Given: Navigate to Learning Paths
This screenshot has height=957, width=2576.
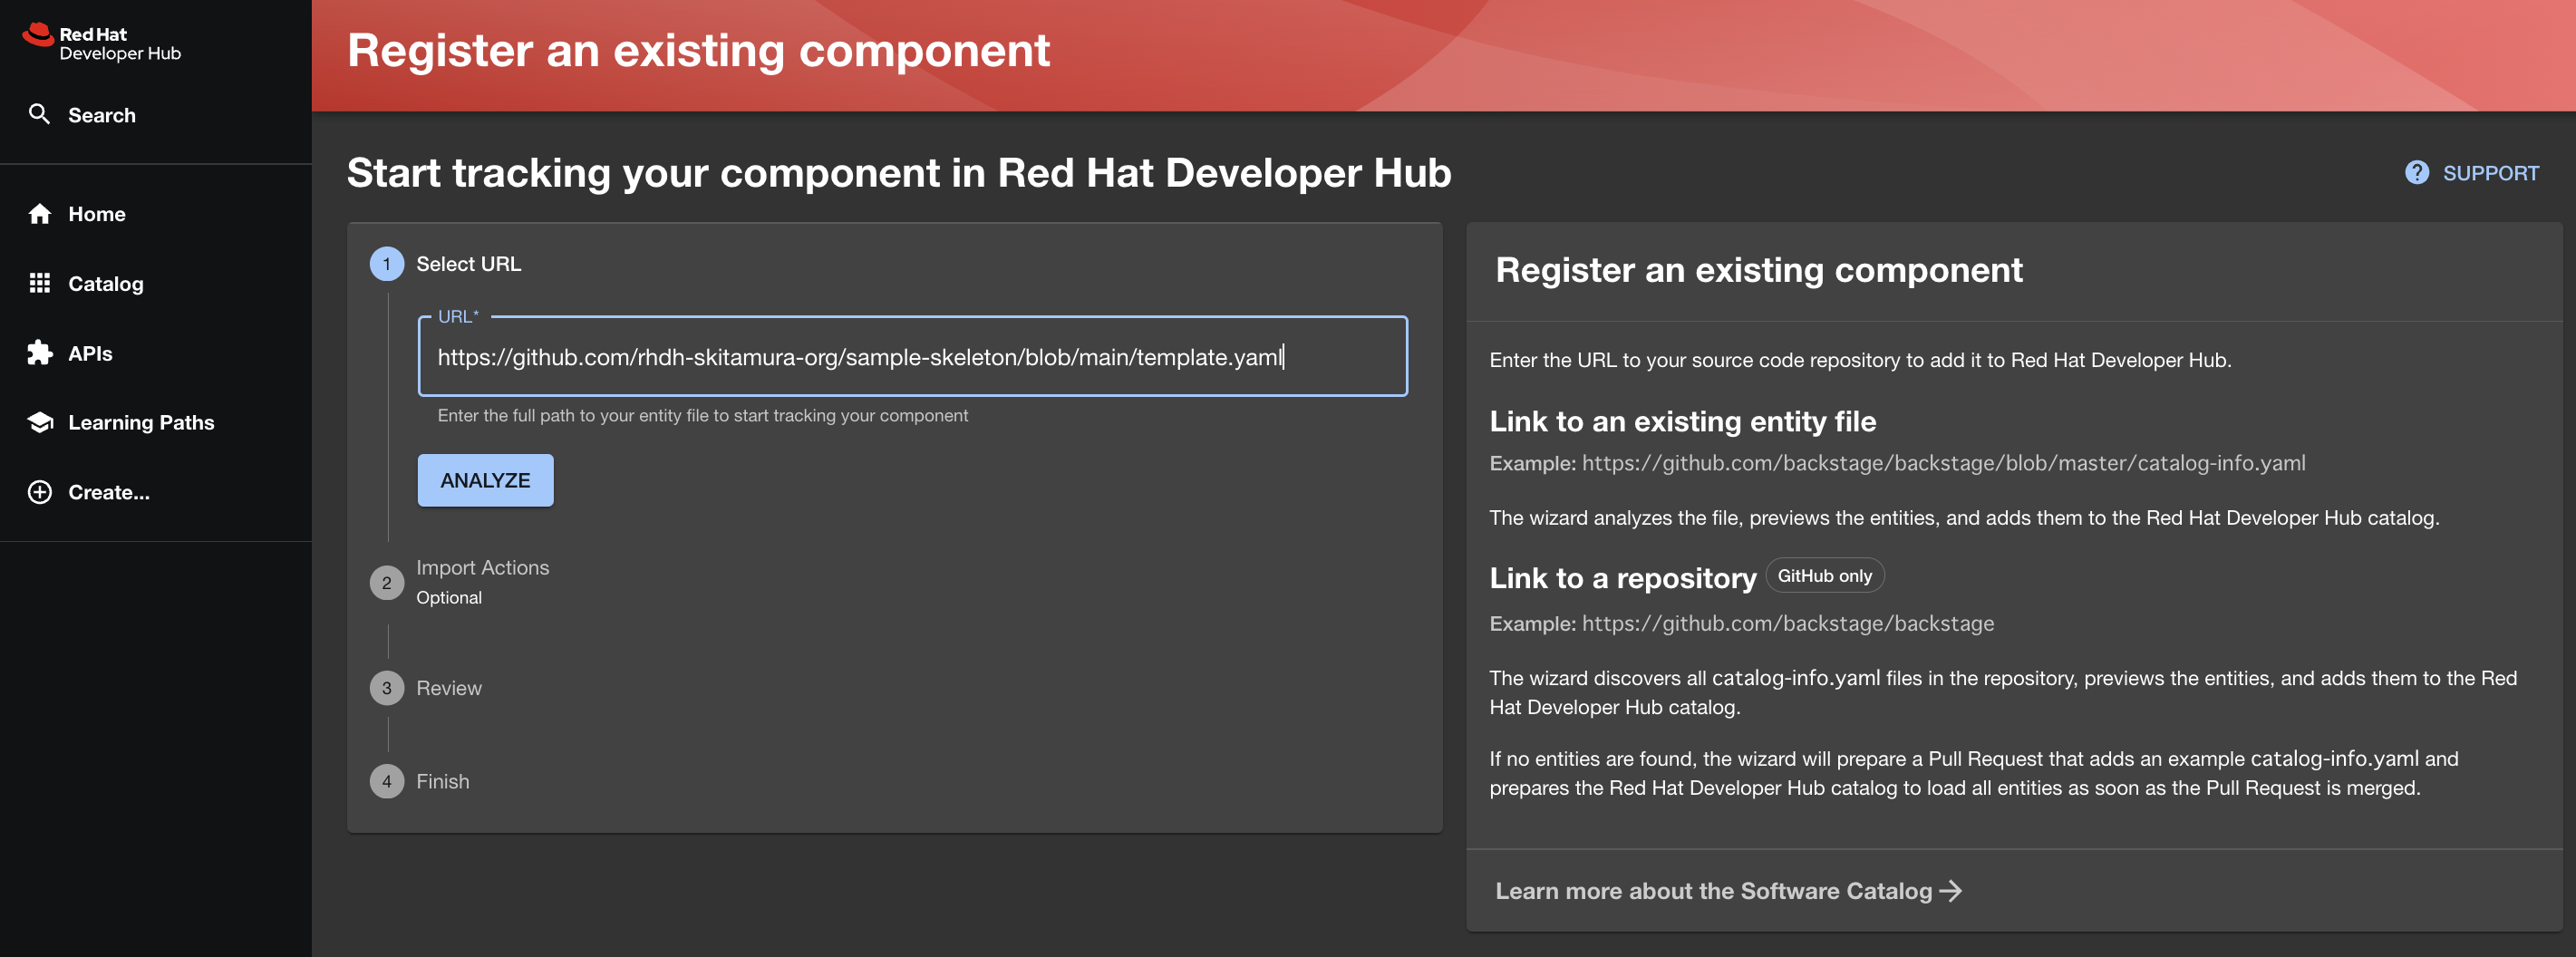Looking at the screenshot, I should (156, 422).
